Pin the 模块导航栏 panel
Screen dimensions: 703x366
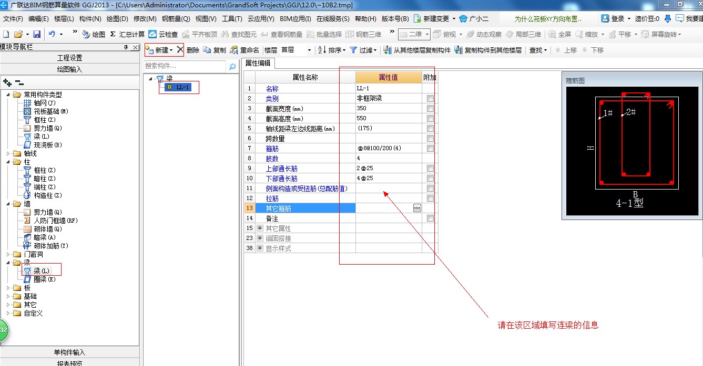[126, 47]
